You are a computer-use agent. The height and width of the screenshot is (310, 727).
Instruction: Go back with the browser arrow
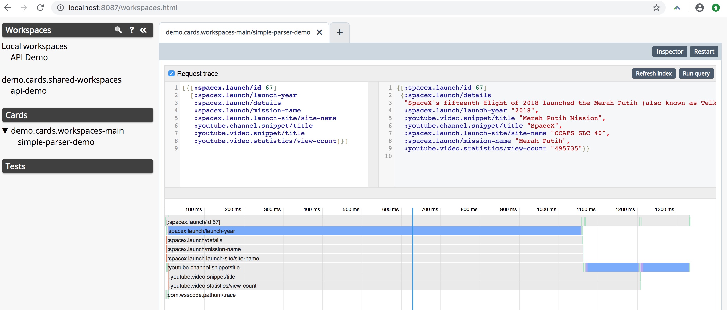tap(8, 8)
